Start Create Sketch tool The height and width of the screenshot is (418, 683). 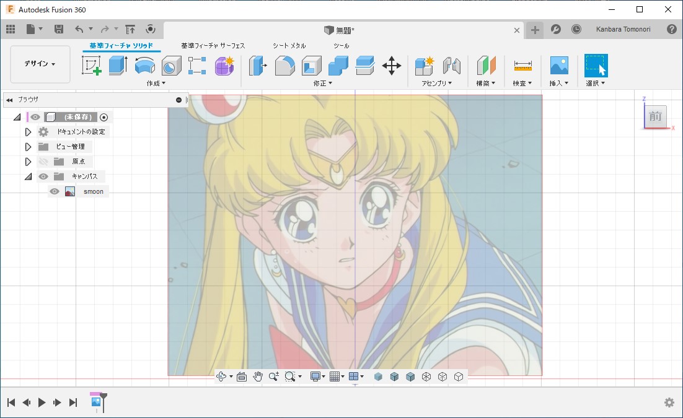pos(92,65)
